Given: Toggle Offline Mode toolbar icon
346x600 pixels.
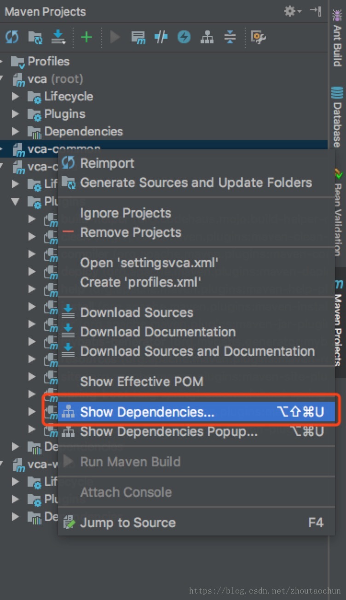Looking at the screenshot, I should click(x=161, y=37).
